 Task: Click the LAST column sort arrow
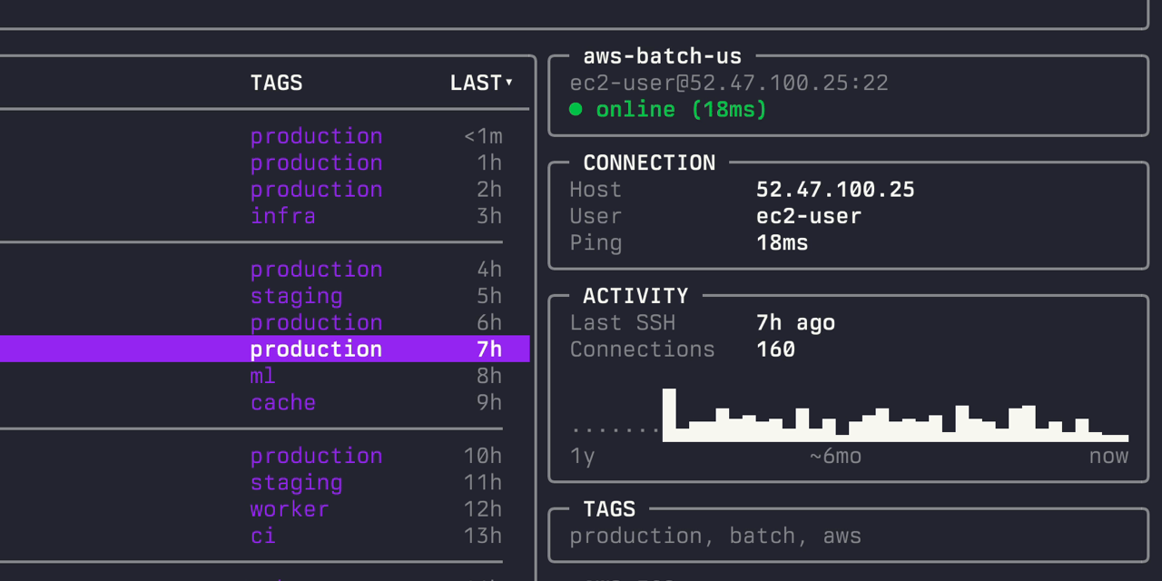coord(509,83)
